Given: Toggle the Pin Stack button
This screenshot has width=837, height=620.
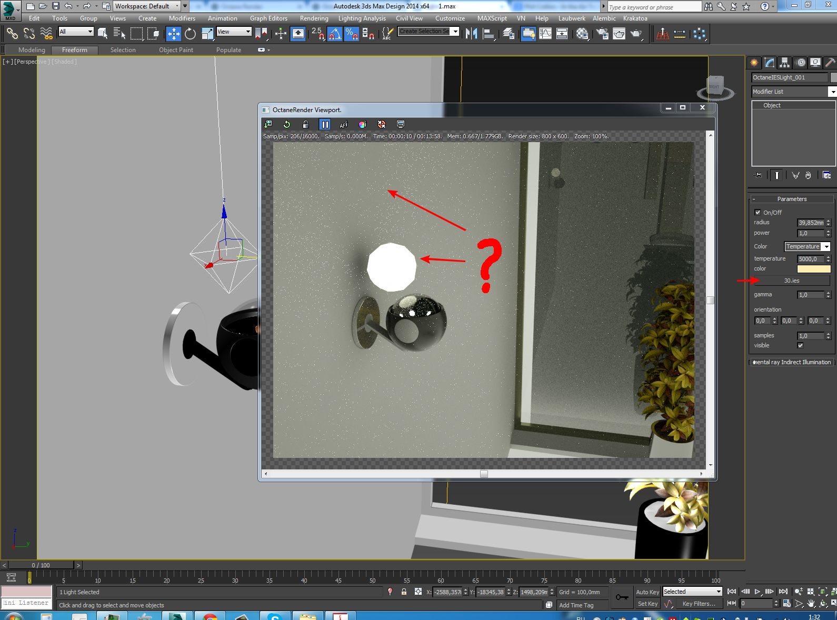Looking at the screenshot, I should (x=758, y=175).
